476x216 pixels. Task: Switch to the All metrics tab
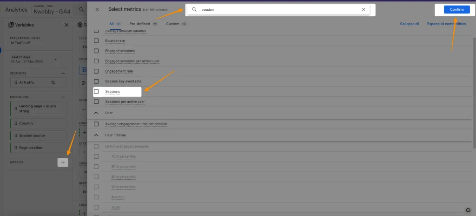[115, 24]
